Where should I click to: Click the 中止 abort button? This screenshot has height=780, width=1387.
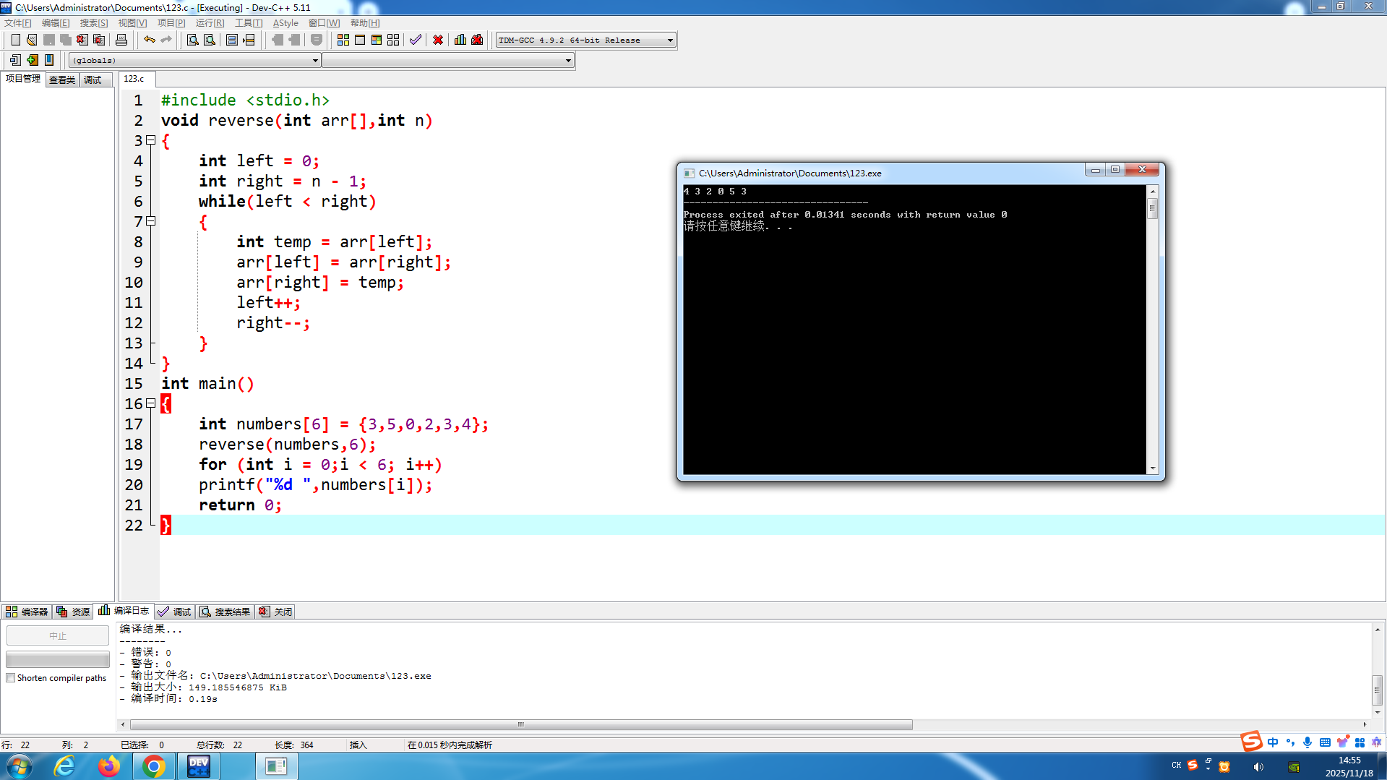[x=58, y=635]
